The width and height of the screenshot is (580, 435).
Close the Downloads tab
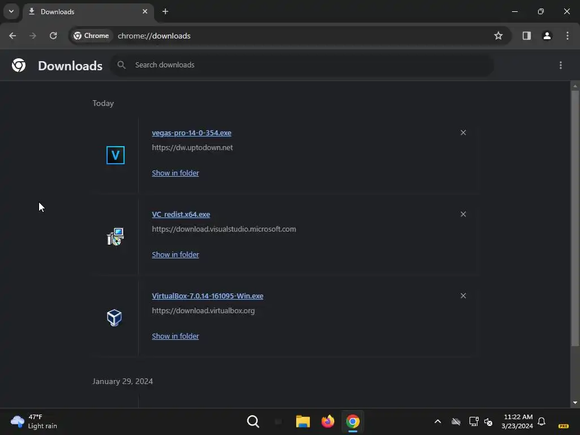[145, 12]
